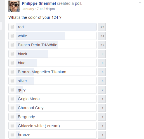Click the Philippe Snemmel name link
This screenshot has height=139, width=144.
tap(39, 3)
